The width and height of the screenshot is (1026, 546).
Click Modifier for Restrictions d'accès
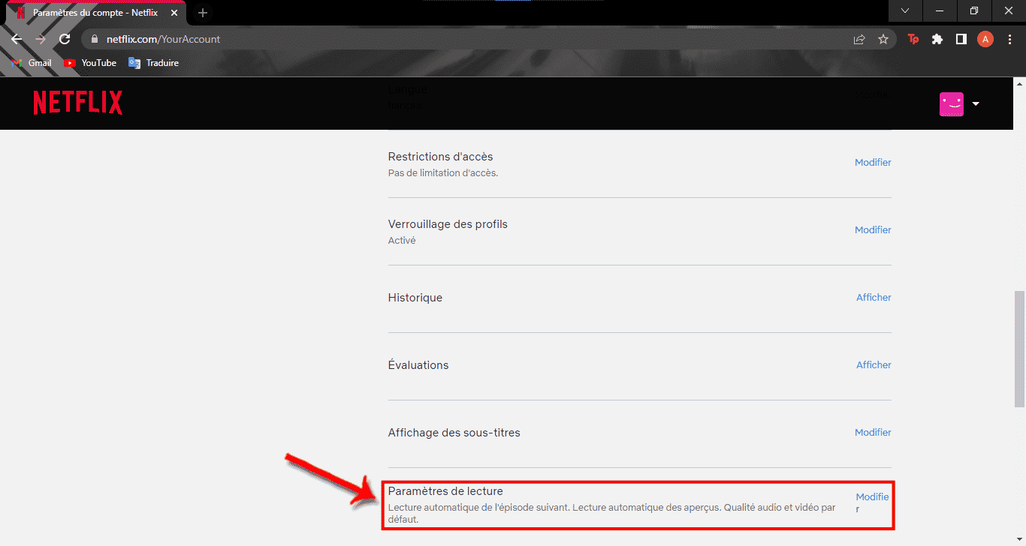[x=873, y=163]
